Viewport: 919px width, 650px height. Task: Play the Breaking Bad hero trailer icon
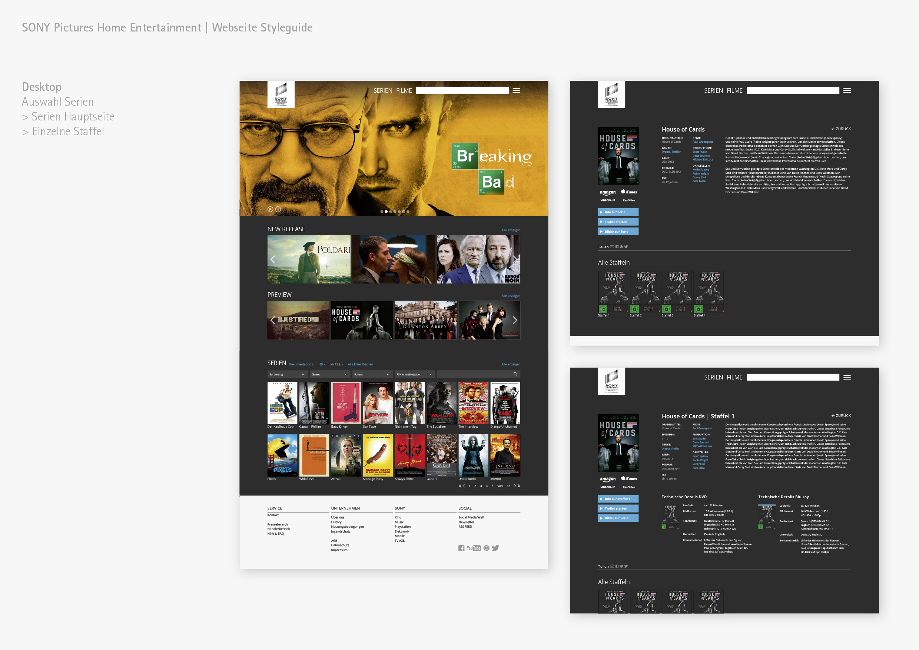tap(270, 209)
